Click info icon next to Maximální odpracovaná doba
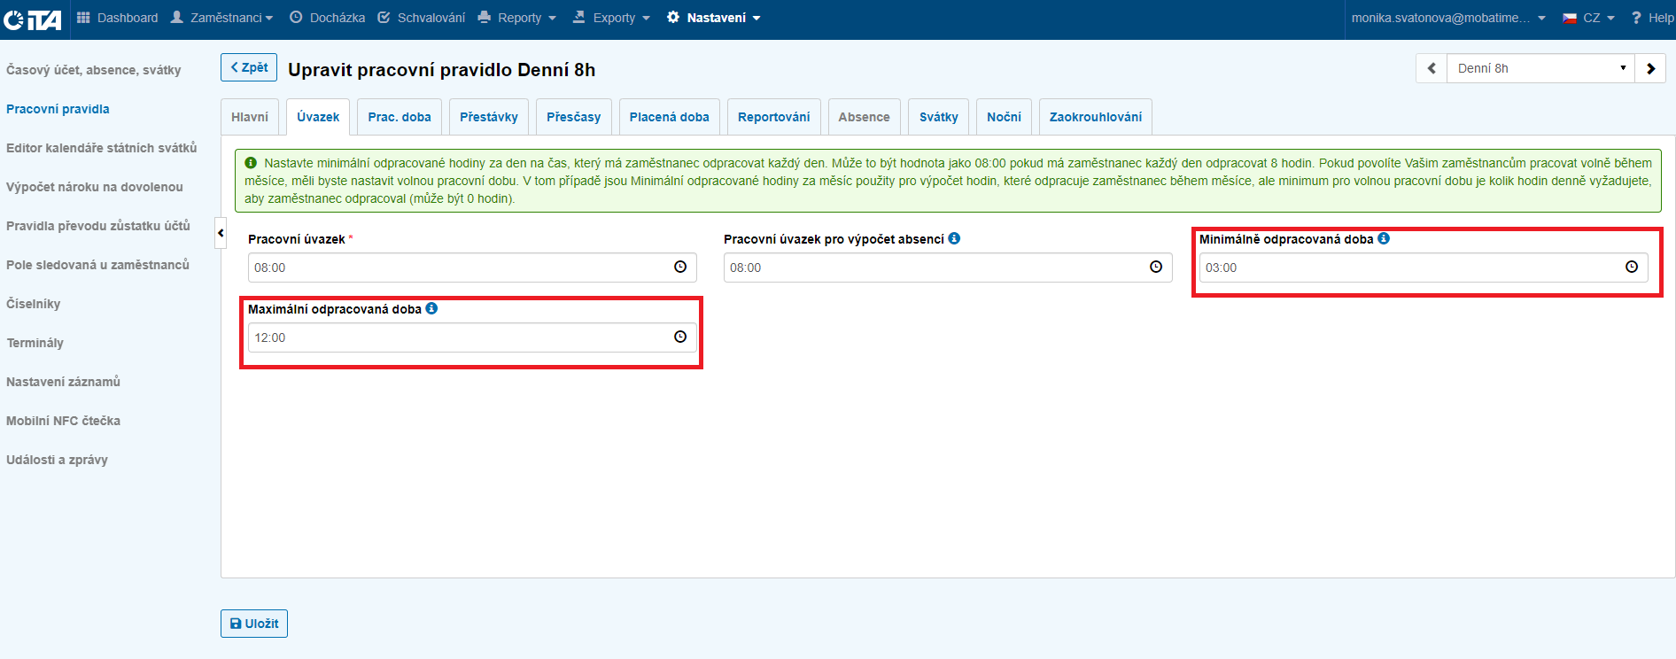 click(x=431, y=308)
